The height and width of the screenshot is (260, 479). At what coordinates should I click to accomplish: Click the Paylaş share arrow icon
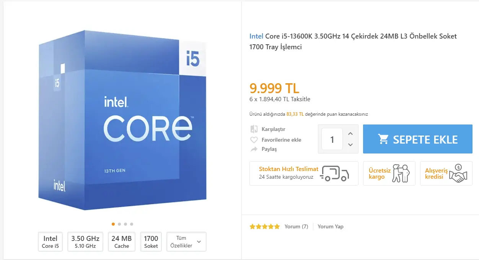tap(254, 149)
